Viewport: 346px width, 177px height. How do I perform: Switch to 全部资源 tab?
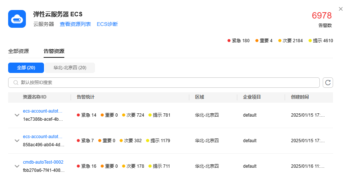pos(18,51)
